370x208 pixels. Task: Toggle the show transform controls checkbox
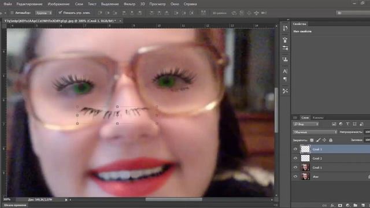60,13
